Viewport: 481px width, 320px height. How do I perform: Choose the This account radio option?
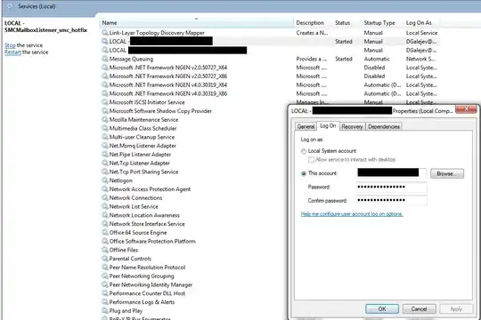tap(304, 173)
